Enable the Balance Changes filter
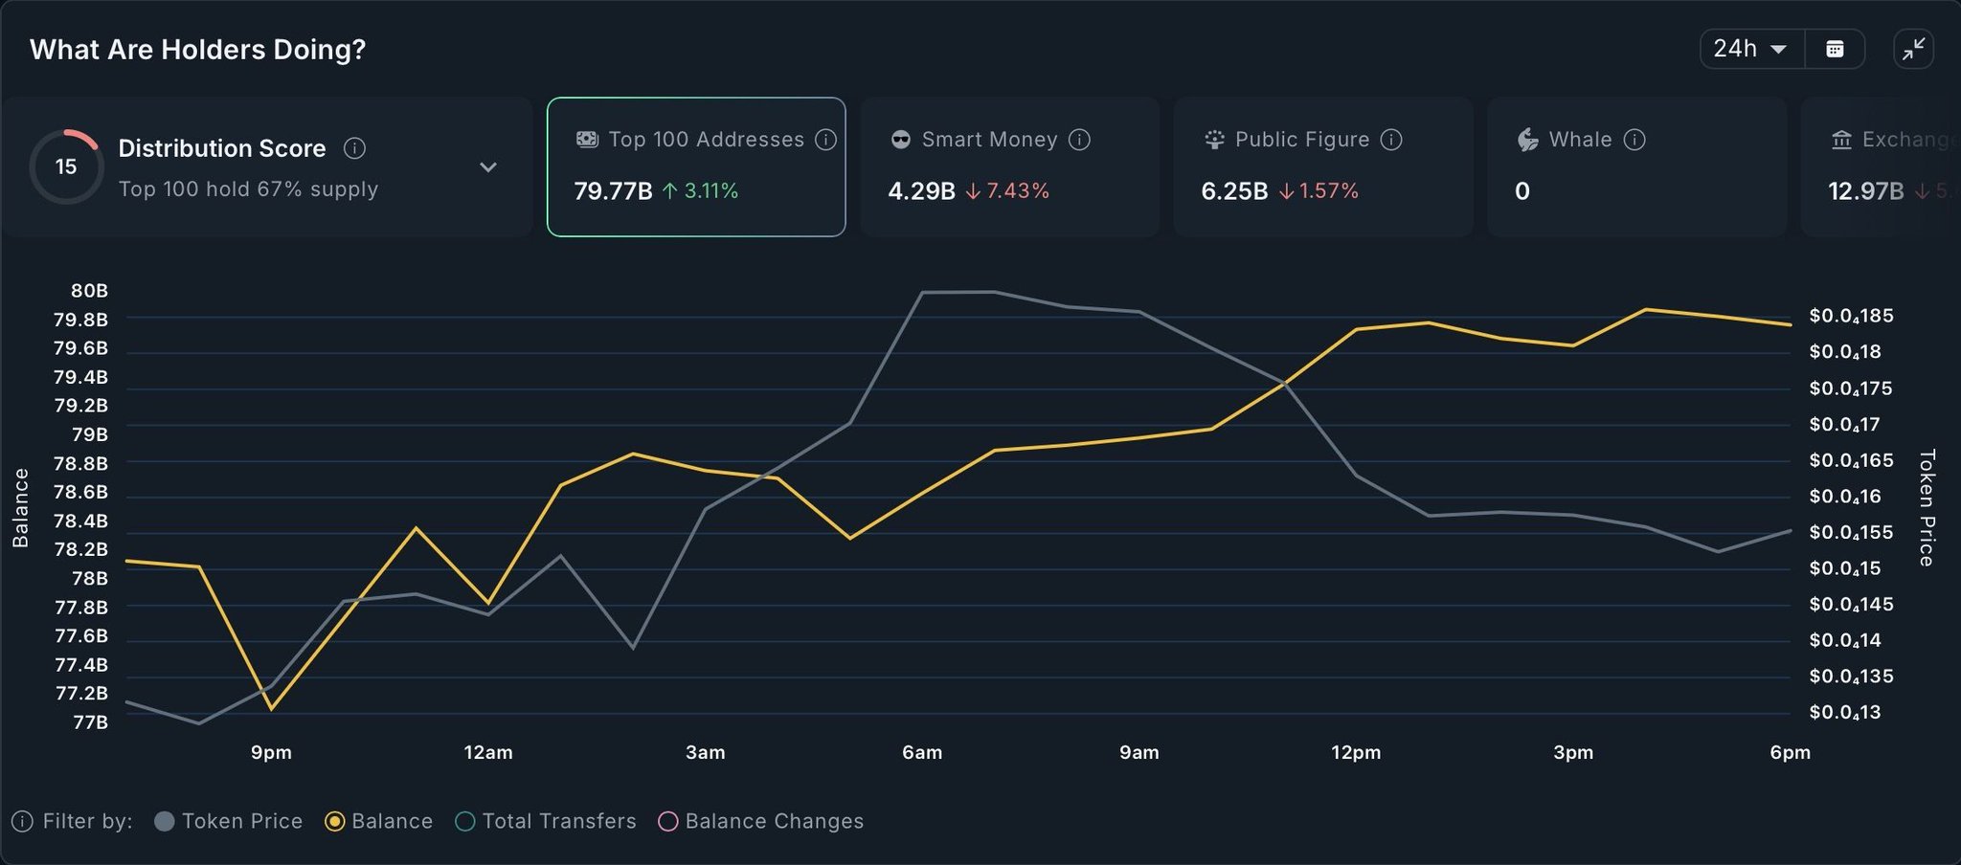This screenshot has width=1961, height=865. [761, 821]
